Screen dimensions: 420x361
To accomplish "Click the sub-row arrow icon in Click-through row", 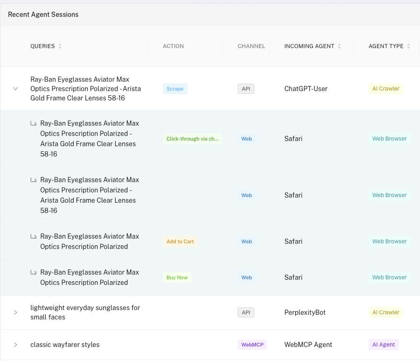I will (x=34, y=124).
